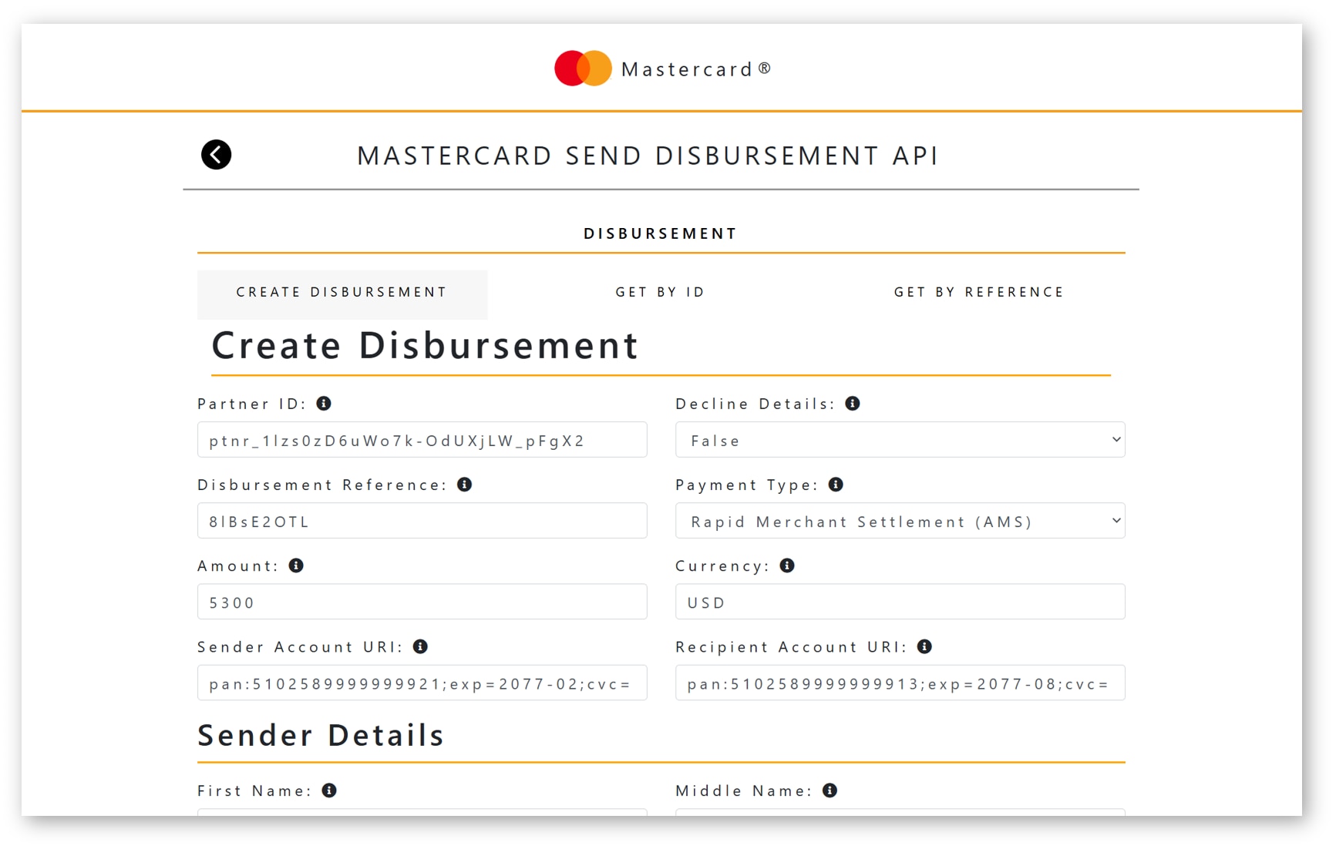Click the Sender Account URI field
Screen dimensions: 1336x849
tap(422, 683)
